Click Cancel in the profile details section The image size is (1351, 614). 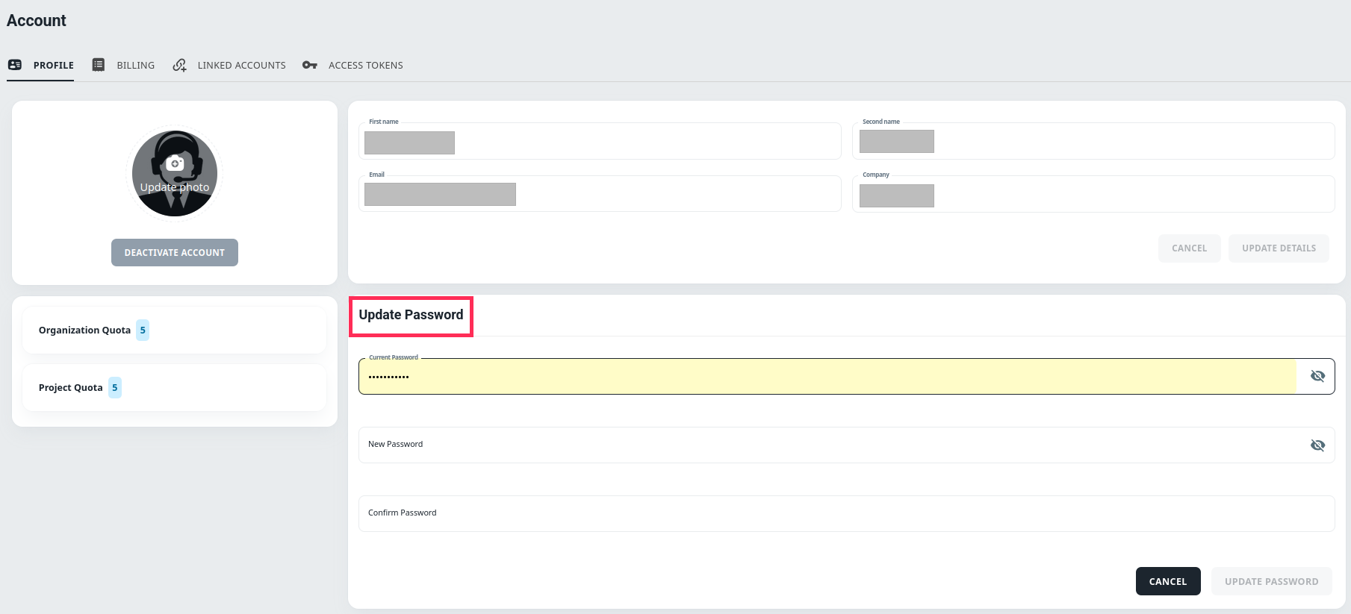pos(1190,248)
